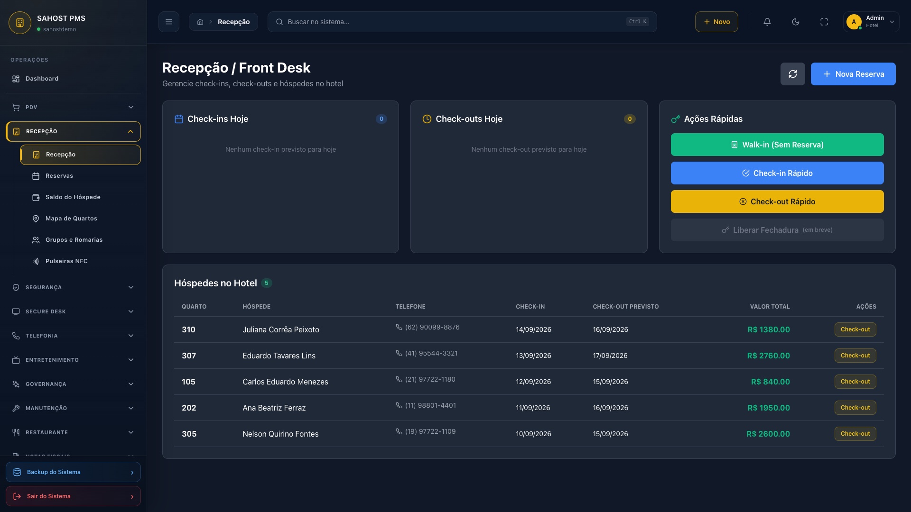Screen dimensions: 911x512
Task: Click the Saldo do Hóspede wallet icon
Action: coord(36,197)
